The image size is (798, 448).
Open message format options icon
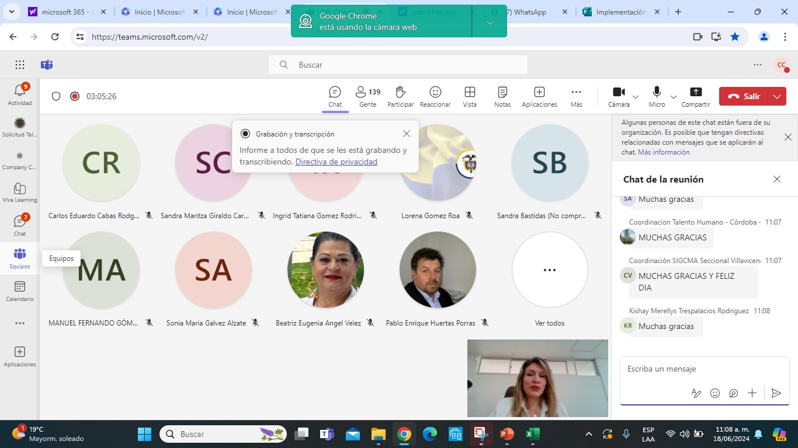click(x=696, y=393)
